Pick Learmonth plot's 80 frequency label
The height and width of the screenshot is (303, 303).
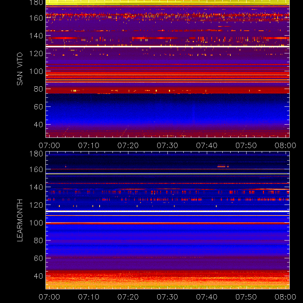38,241
